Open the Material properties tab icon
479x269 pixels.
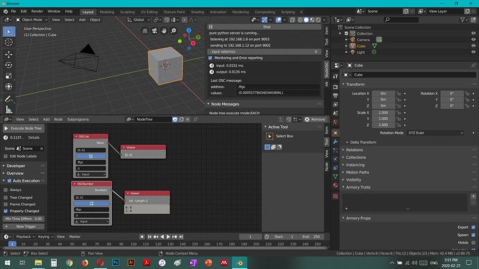[335, 185]
